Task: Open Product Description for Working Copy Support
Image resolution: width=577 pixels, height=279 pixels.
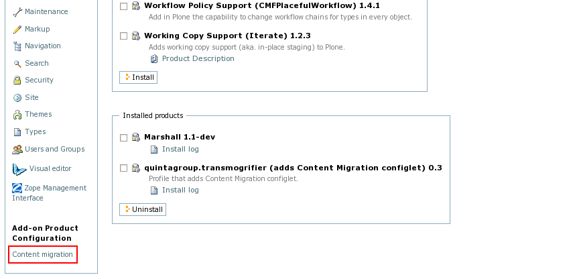Action: [198, 58]
